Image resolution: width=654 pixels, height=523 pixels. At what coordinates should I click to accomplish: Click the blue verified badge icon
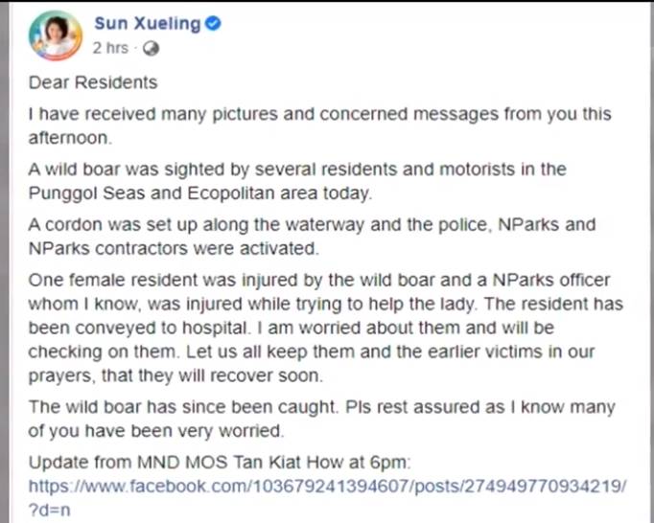pos(214,23)
